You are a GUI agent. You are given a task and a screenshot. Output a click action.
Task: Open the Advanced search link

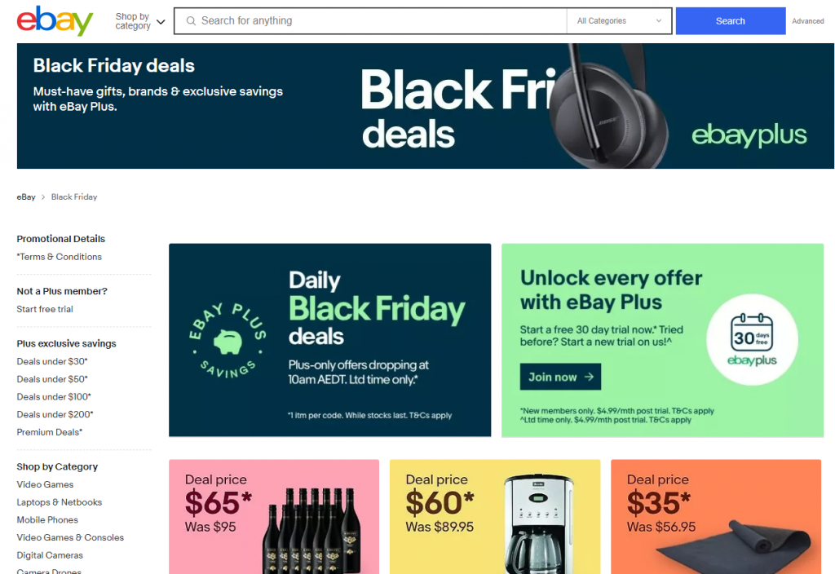click(807, 21)
